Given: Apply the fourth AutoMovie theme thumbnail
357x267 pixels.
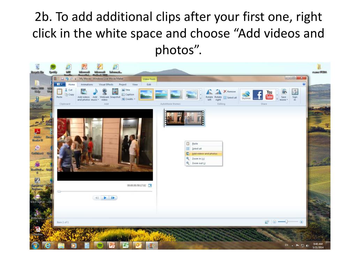Looking at the screenshot, I should pyautogui.click(x=191, y=95).
